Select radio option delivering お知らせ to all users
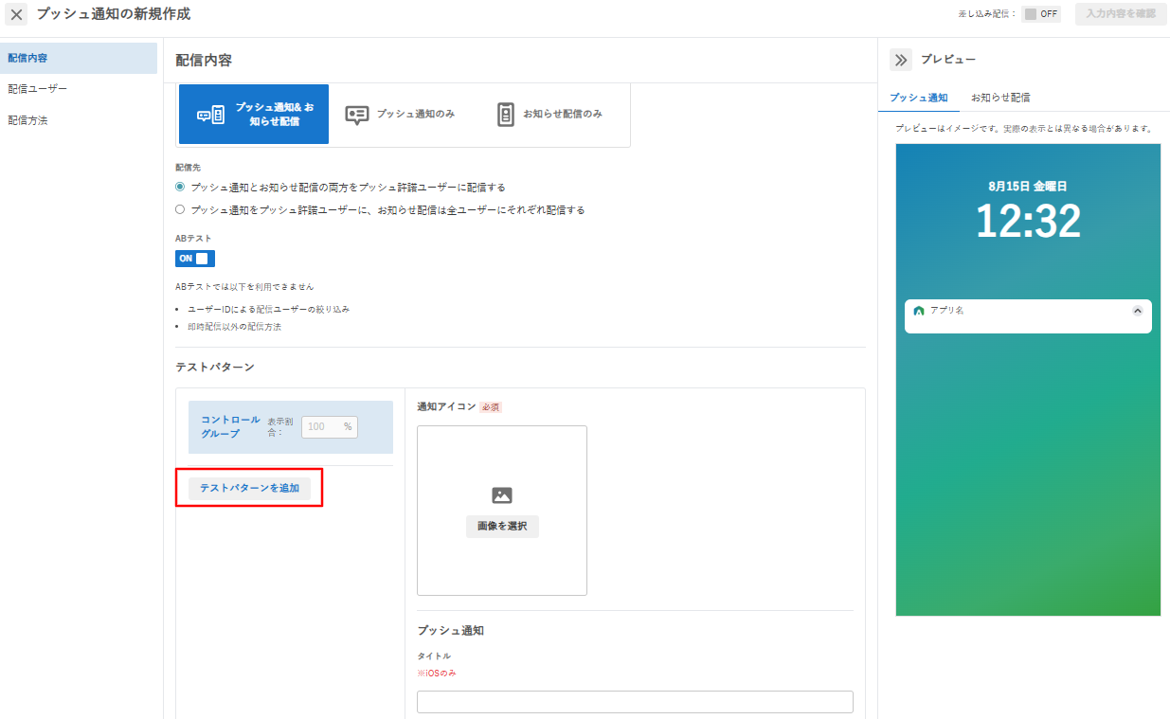 (180, 210)
